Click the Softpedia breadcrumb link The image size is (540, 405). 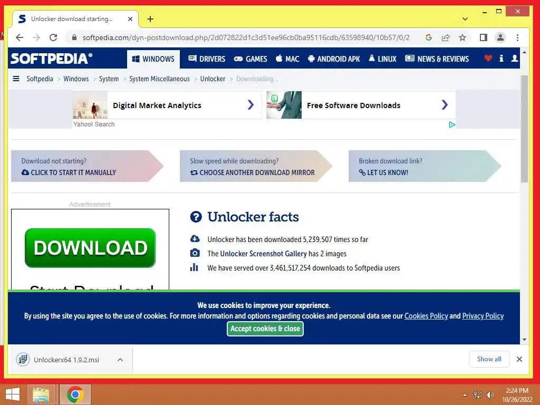pyautogui.click(x=40, y=79)
